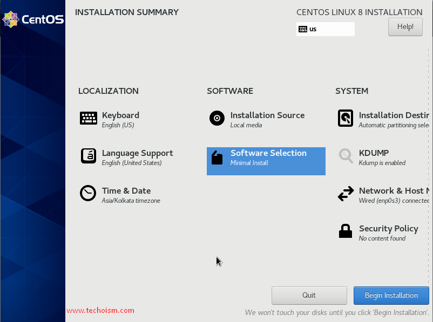Click the Keyboard icon under Localization
This screenshot has height=322, width=433.
click(89, 119)
